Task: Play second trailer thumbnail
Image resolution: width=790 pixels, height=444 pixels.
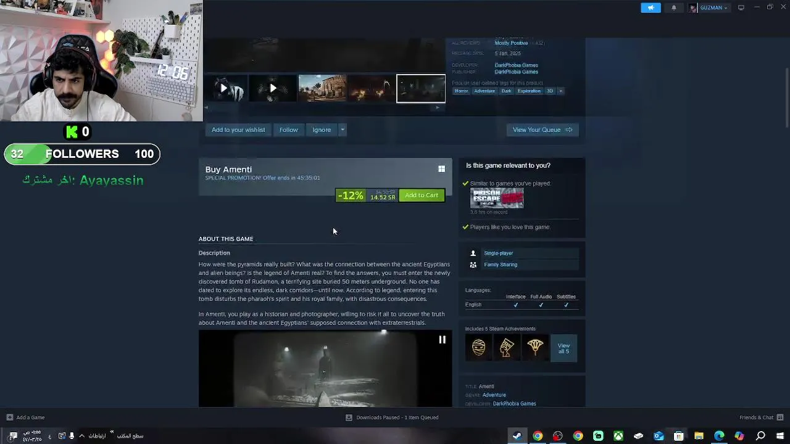Action: (273, 88)
